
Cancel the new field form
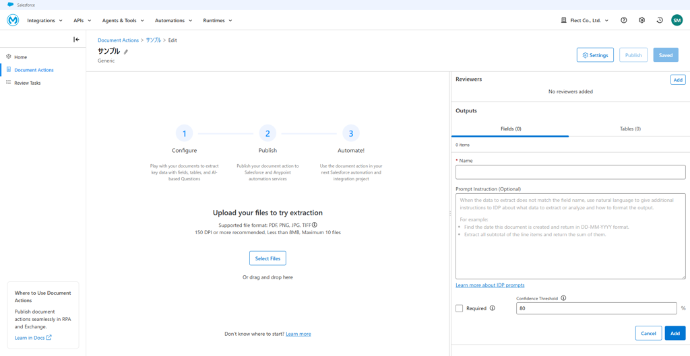tap(648, 333)
